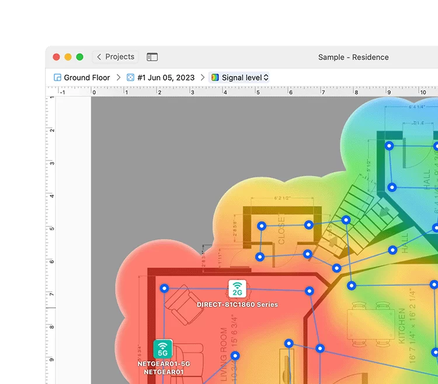Image resolution: width=438 pixels, height=384 pixels.
Task: Click the green zoom window button
Action: pyautogui.click(x=80, y=57)
